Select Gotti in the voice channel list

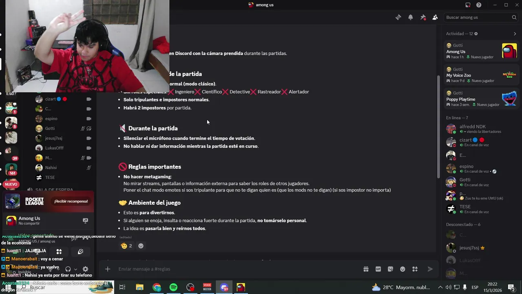coord(64,128)
